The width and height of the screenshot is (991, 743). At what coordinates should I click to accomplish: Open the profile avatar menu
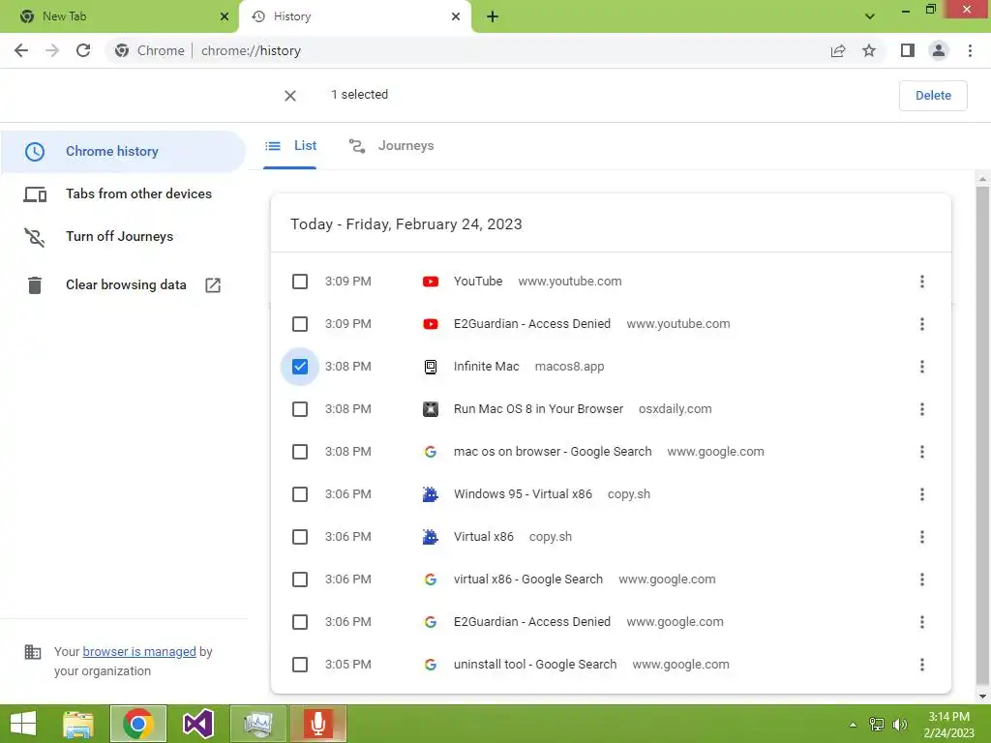939,50
